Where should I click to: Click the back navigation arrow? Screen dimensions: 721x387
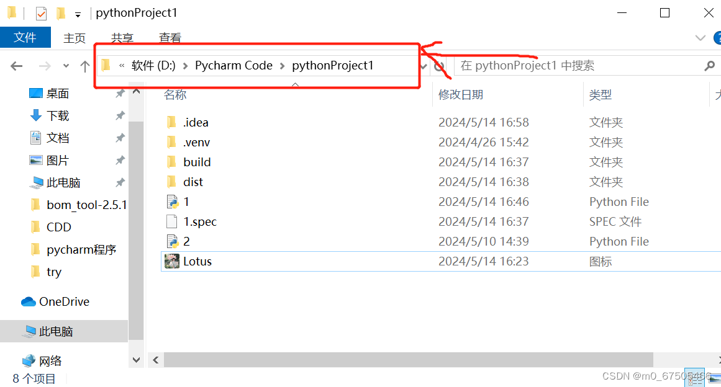click(16, 65)
